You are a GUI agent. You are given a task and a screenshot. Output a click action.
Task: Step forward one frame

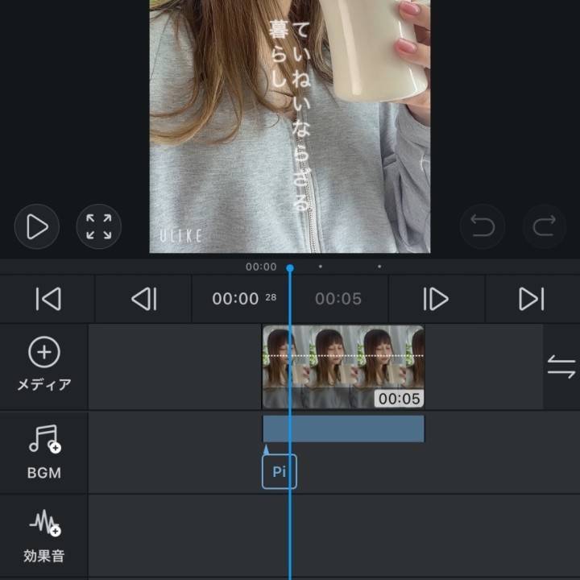436,299
